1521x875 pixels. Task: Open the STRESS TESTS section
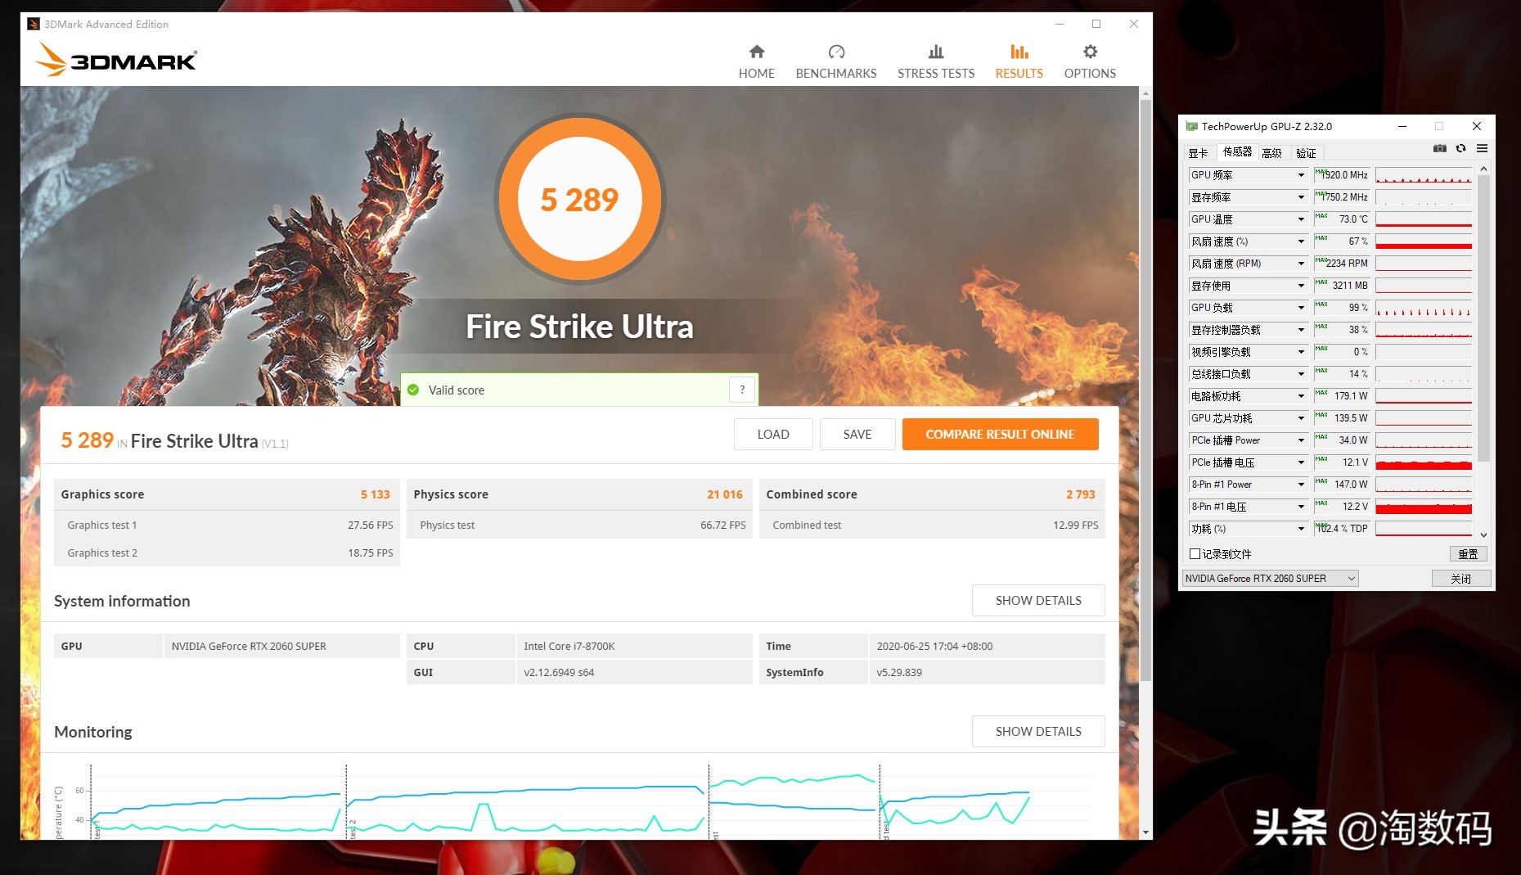936,61
